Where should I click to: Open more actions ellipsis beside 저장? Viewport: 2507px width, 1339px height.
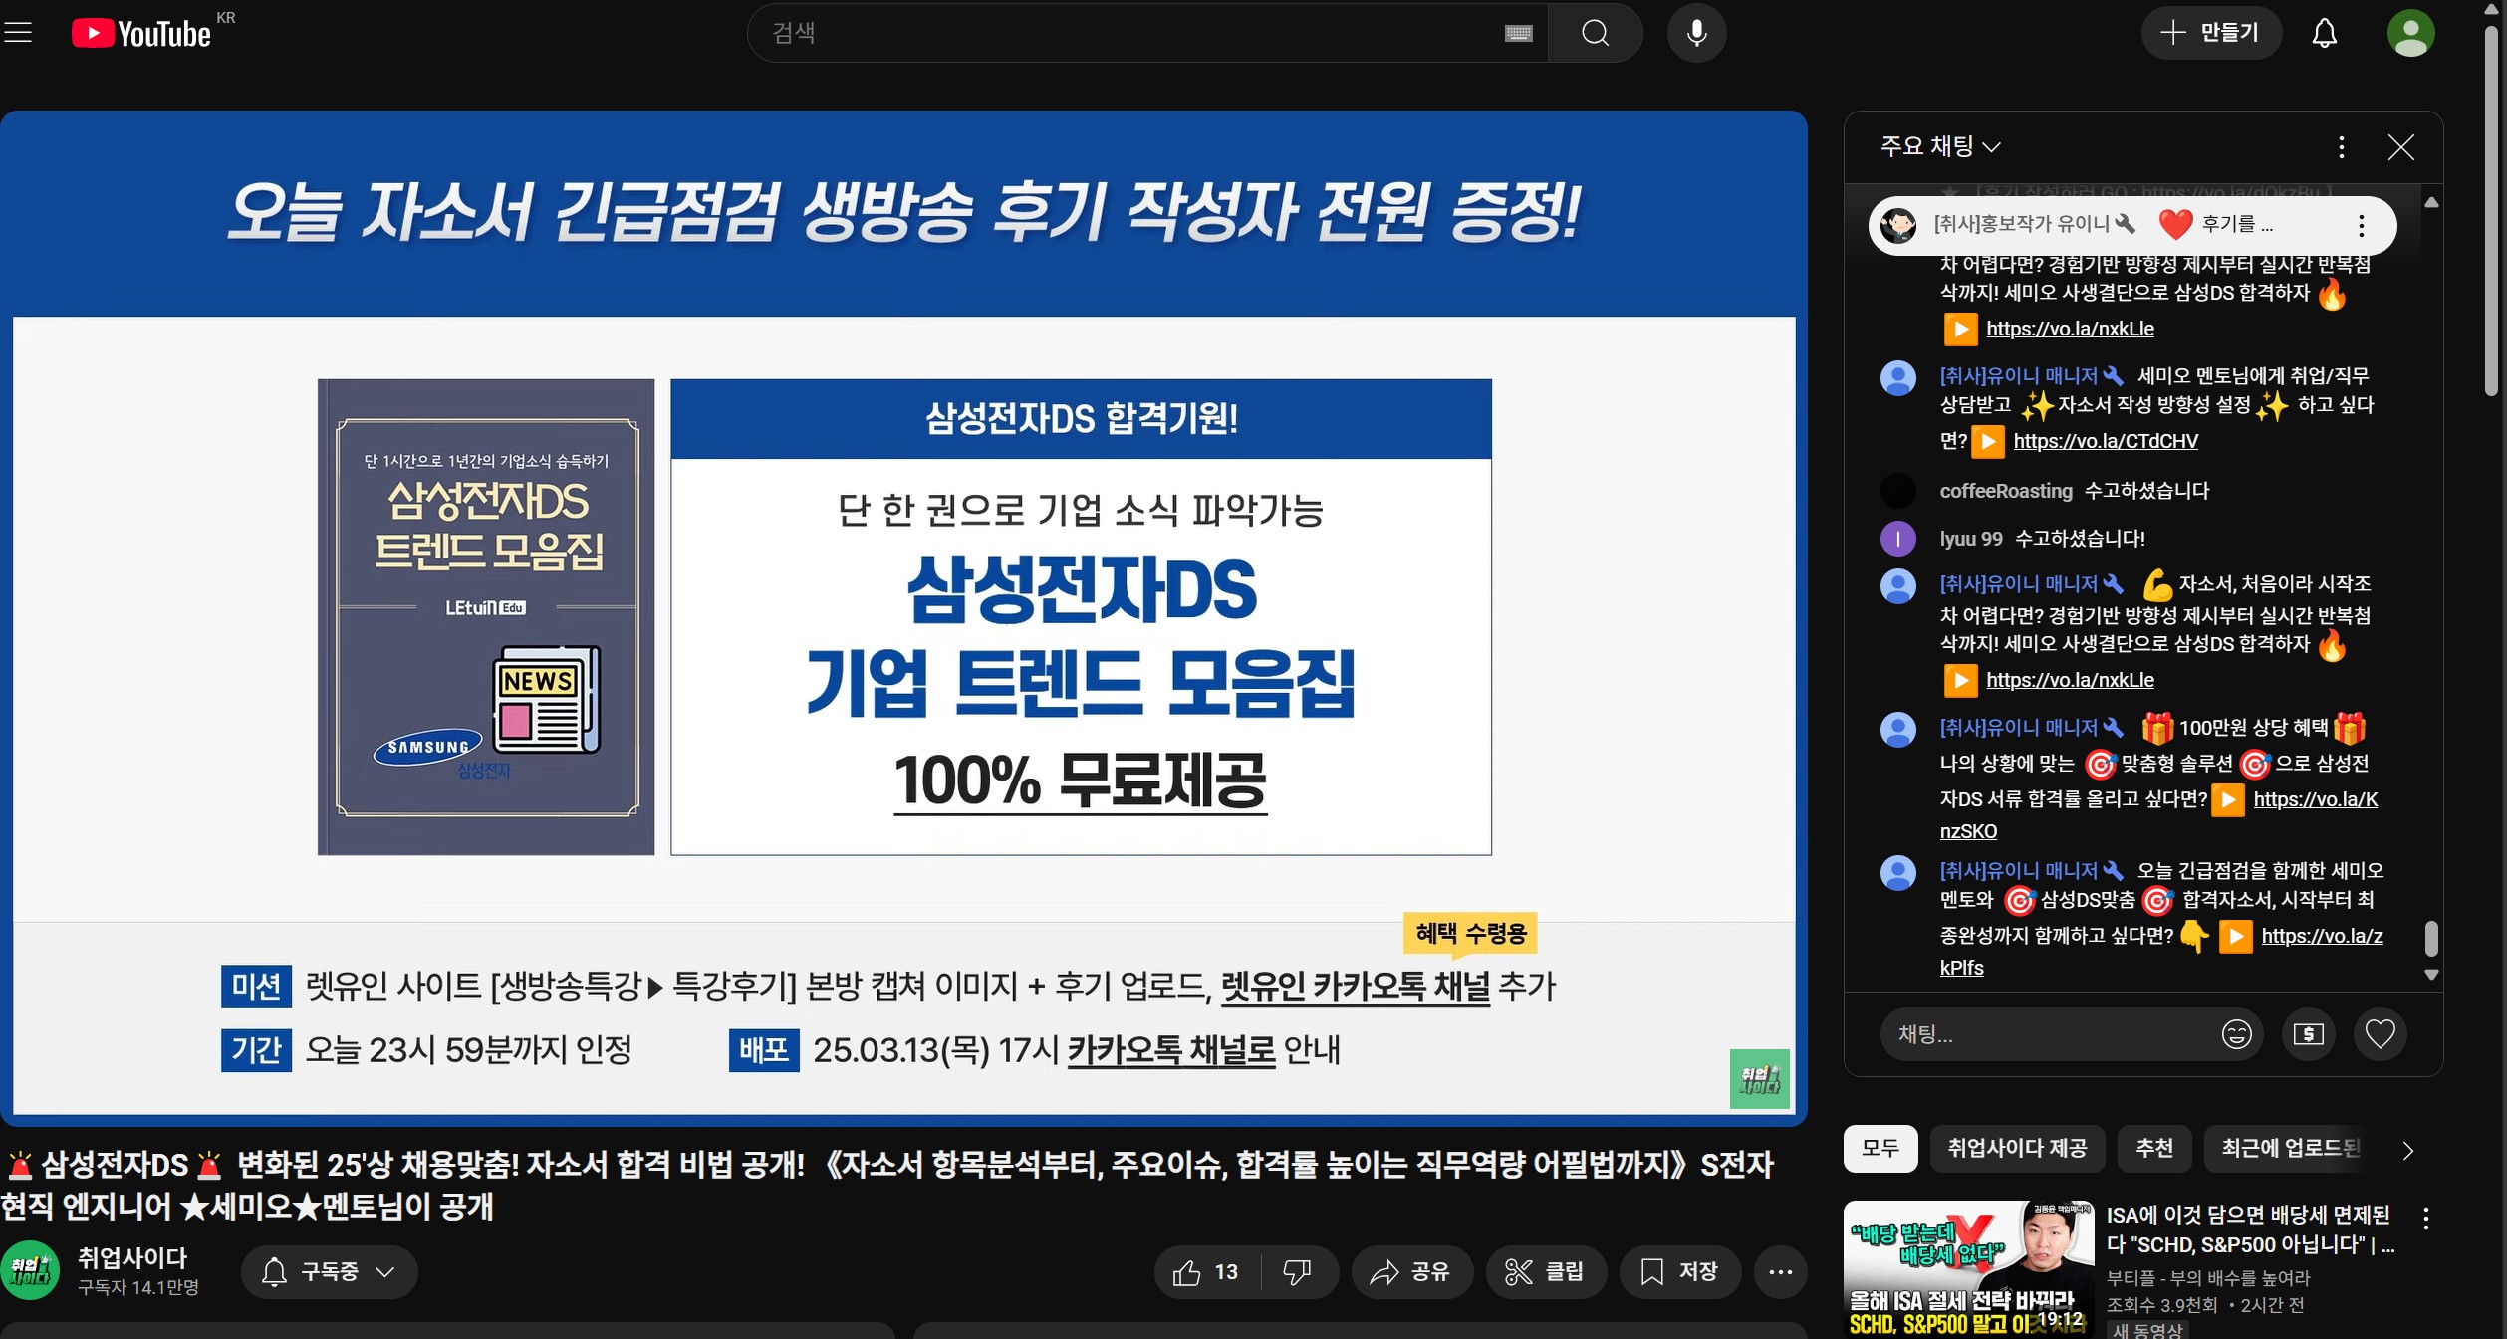click(x=1780, y=1271)
